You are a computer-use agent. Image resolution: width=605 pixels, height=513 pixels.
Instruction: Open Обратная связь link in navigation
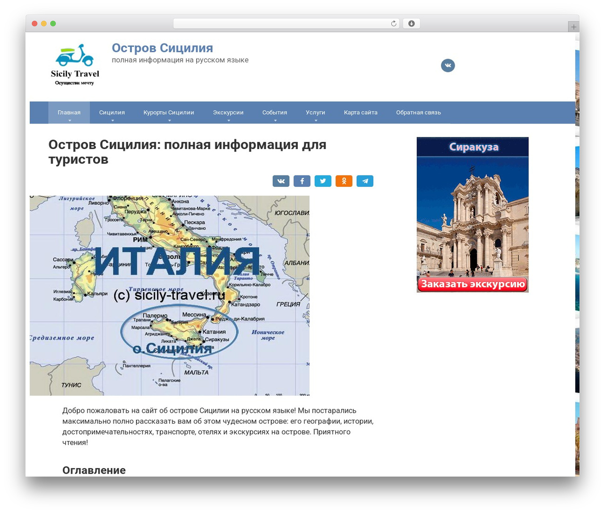[x=418, y=113]
